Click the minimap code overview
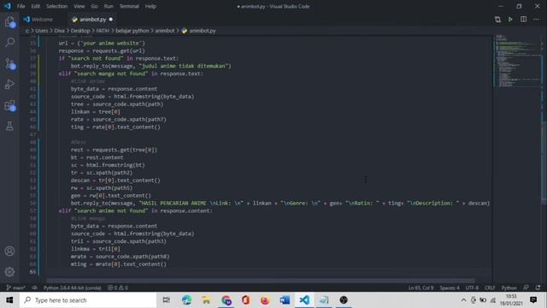This screenshot has width=547, height=308. point(516,61)
